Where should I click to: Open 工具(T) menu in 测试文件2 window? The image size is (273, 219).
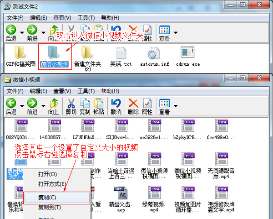point(86,18)
